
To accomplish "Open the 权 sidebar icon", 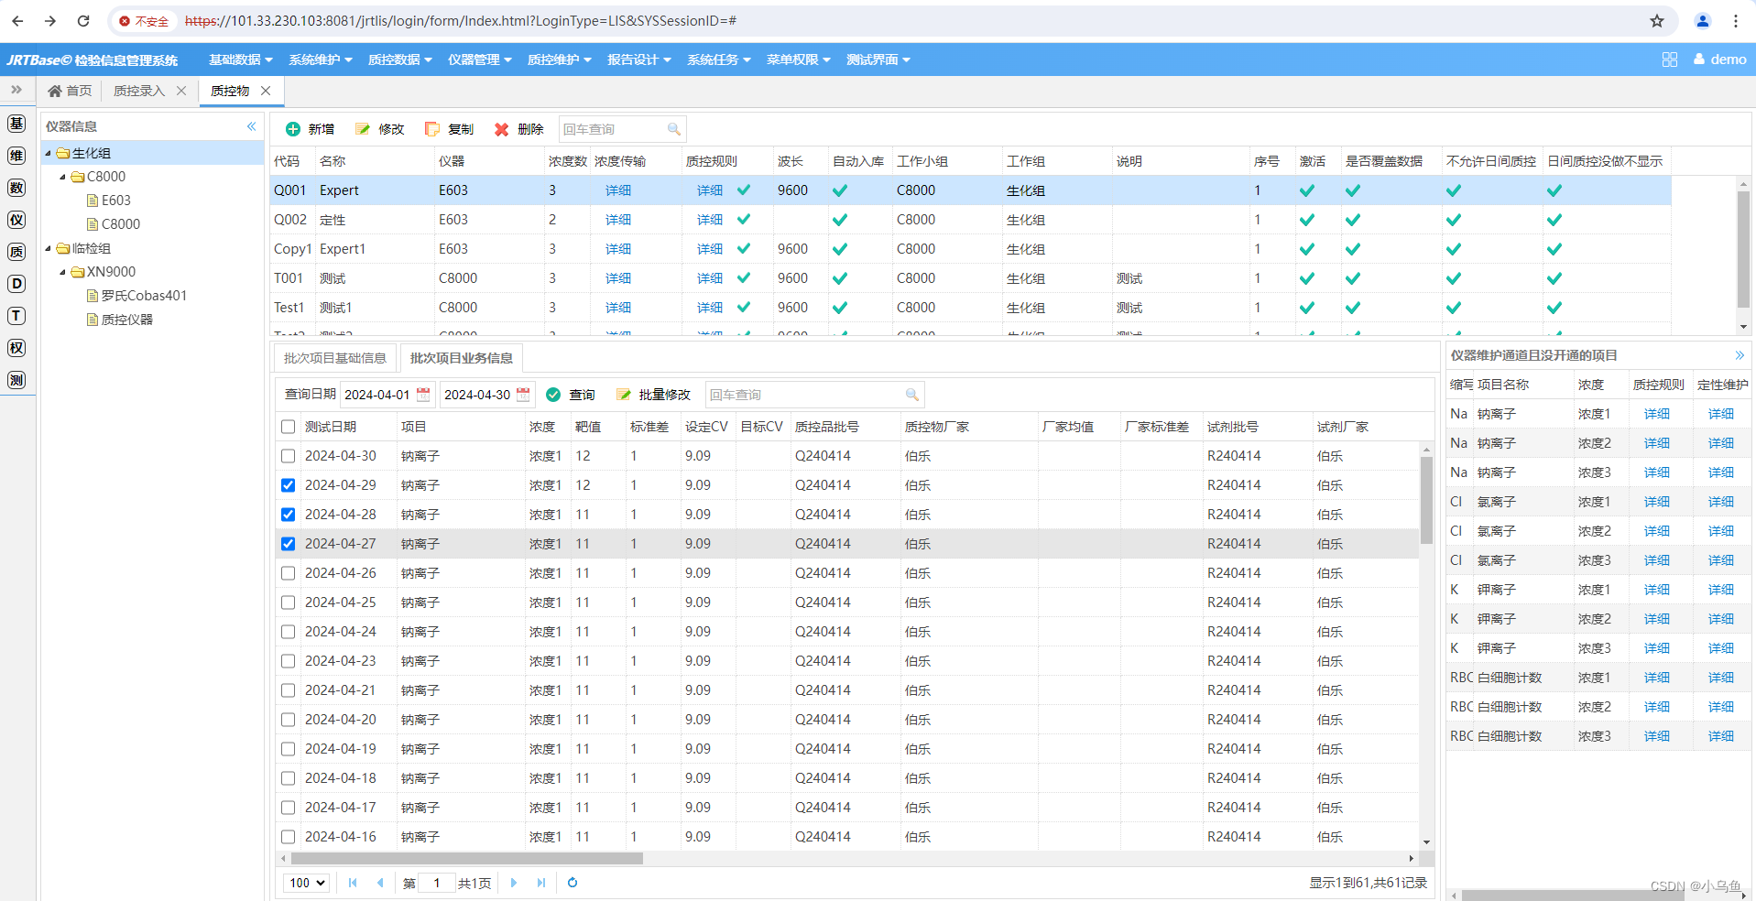I will 16,348.
